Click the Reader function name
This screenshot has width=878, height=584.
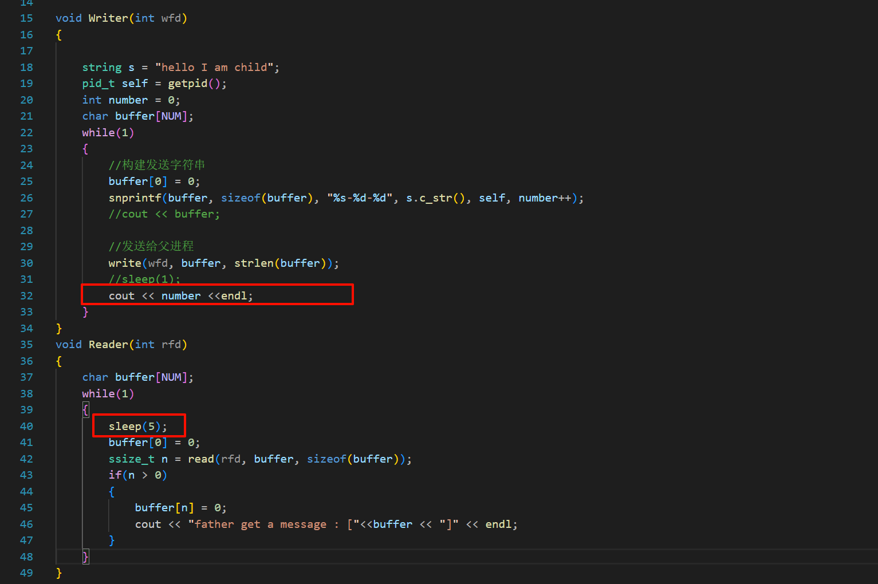108,345
